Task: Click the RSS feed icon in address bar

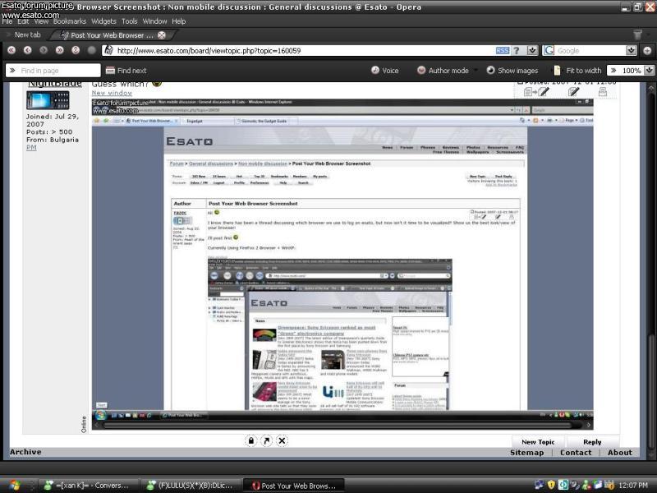Action: click(x=503, y=50)
